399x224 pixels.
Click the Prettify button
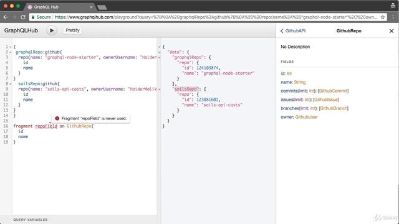coord(72,30)
